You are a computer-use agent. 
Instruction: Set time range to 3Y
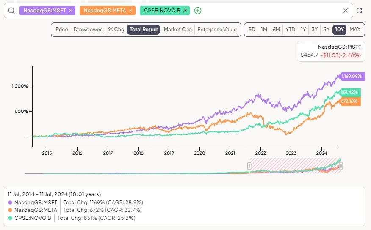pyautogui.click(x=314, y=30)
